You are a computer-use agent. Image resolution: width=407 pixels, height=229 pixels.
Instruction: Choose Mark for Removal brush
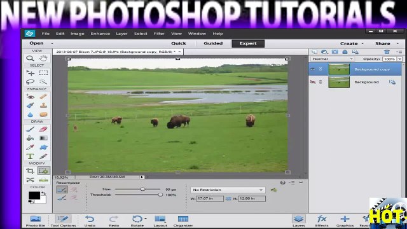tap(74, 190)
